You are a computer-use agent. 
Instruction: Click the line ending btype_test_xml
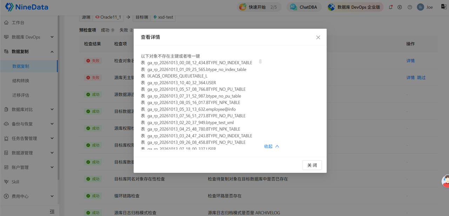tap(190, 123)
